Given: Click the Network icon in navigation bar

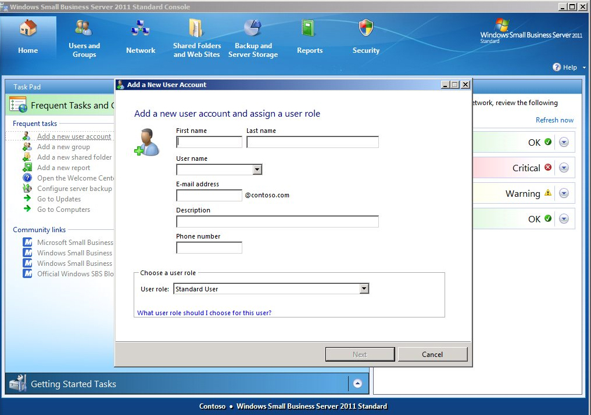Looking at the screenshot, I should (x=141, y=28).
